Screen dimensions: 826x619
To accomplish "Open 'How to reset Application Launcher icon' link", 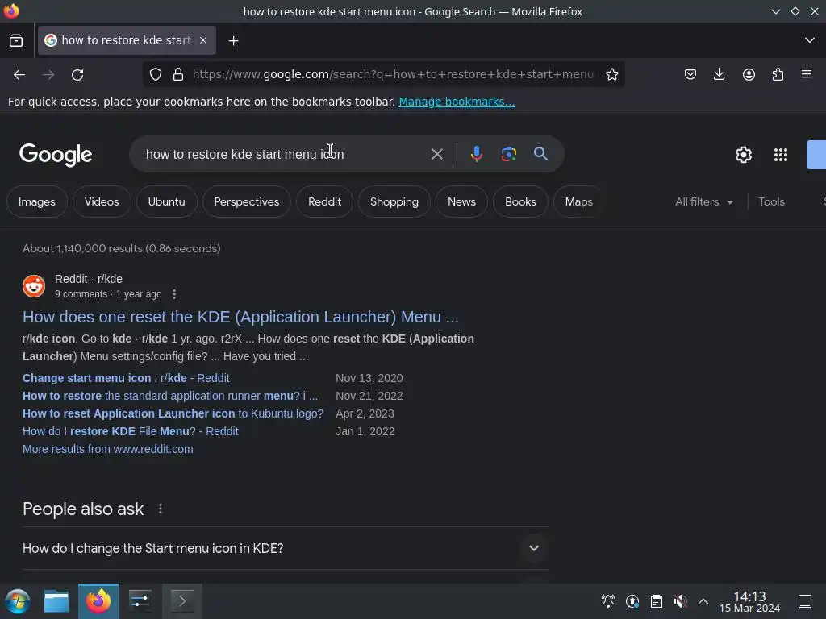I will click(x=173, y=413).
